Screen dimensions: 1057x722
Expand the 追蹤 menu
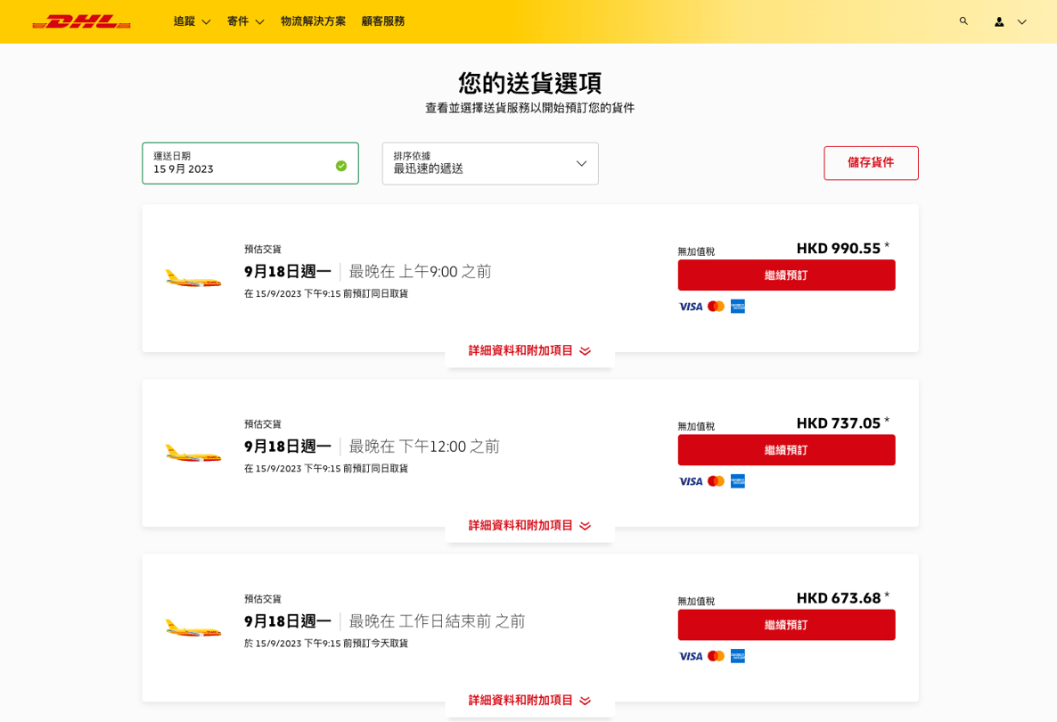[192, 21]
